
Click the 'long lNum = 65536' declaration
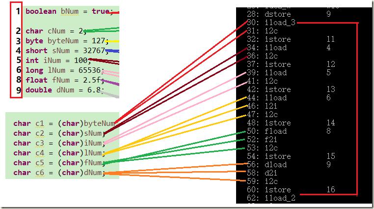click(x=63, y=70)
